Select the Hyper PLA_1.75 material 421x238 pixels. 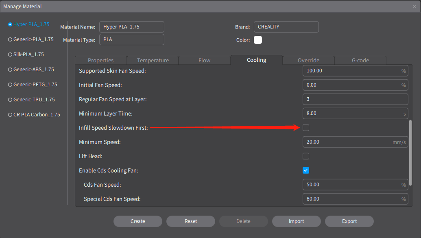[x=29, y=24]
